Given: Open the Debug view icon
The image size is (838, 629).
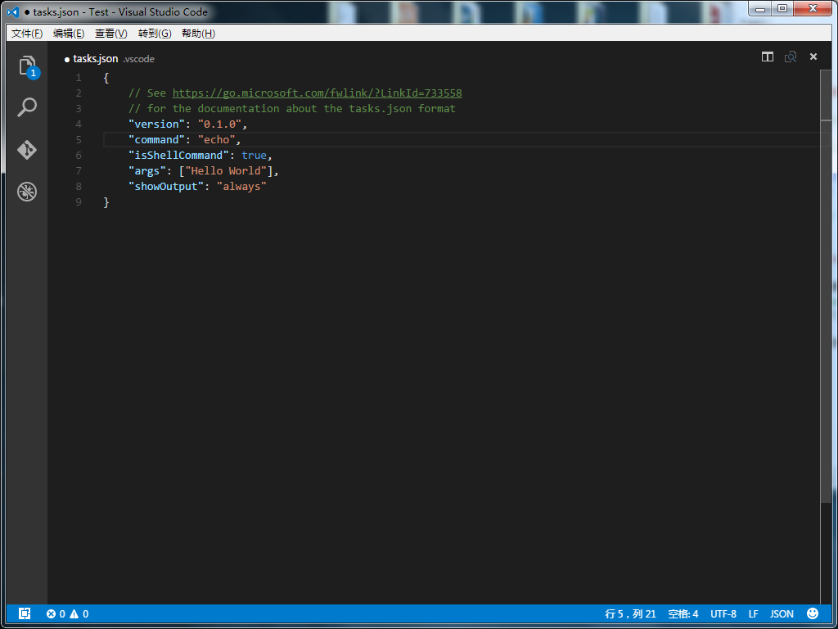Looking at the screenshot, I should 27,192.
